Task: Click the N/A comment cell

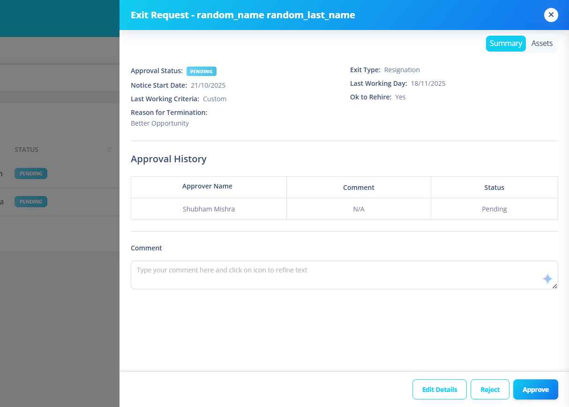Action: coord(359,209)
